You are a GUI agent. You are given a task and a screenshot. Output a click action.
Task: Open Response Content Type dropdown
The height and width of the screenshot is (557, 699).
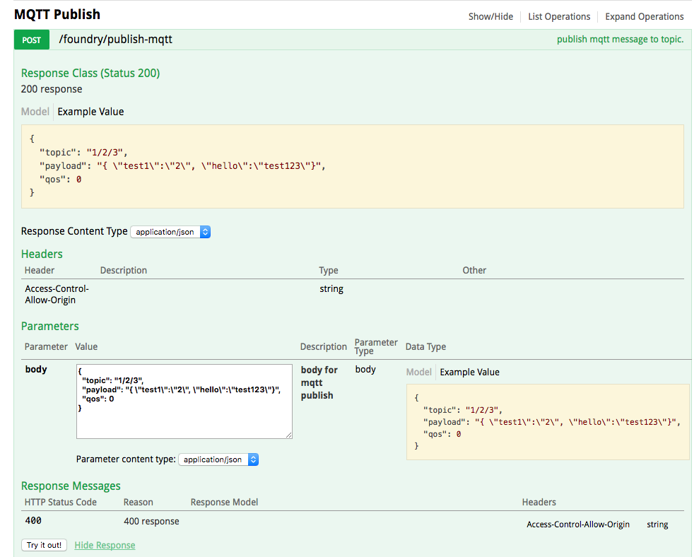[170, 232]
